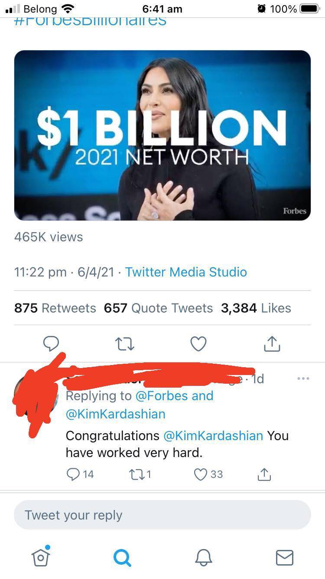Play the $1 Billion net worth video
The width and height of the screenshot is (325, 579).
[x=162, y=135]
